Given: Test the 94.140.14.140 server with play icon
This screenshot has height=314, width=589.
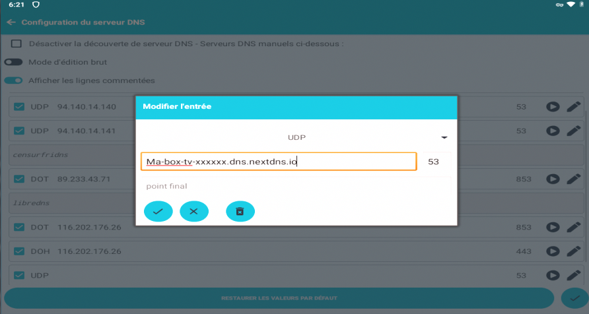Looking at the screenshot, I should coord(552,107).
